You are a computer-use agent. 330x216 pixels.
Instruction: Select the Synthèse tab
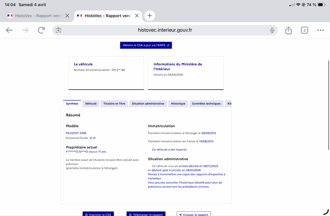click(72, 104)
